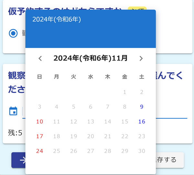Image resolution: width=194 pixels, height=175 pixels.
Task: Click the date input field's right side
Action: point(171,112)
